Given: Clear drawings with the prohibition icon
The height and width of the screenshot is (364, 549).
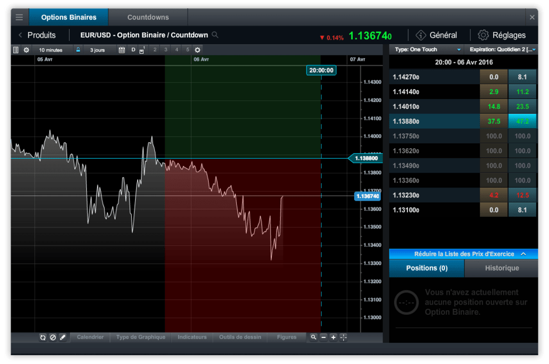Looking at the screenshot, I should coord(53,337).
